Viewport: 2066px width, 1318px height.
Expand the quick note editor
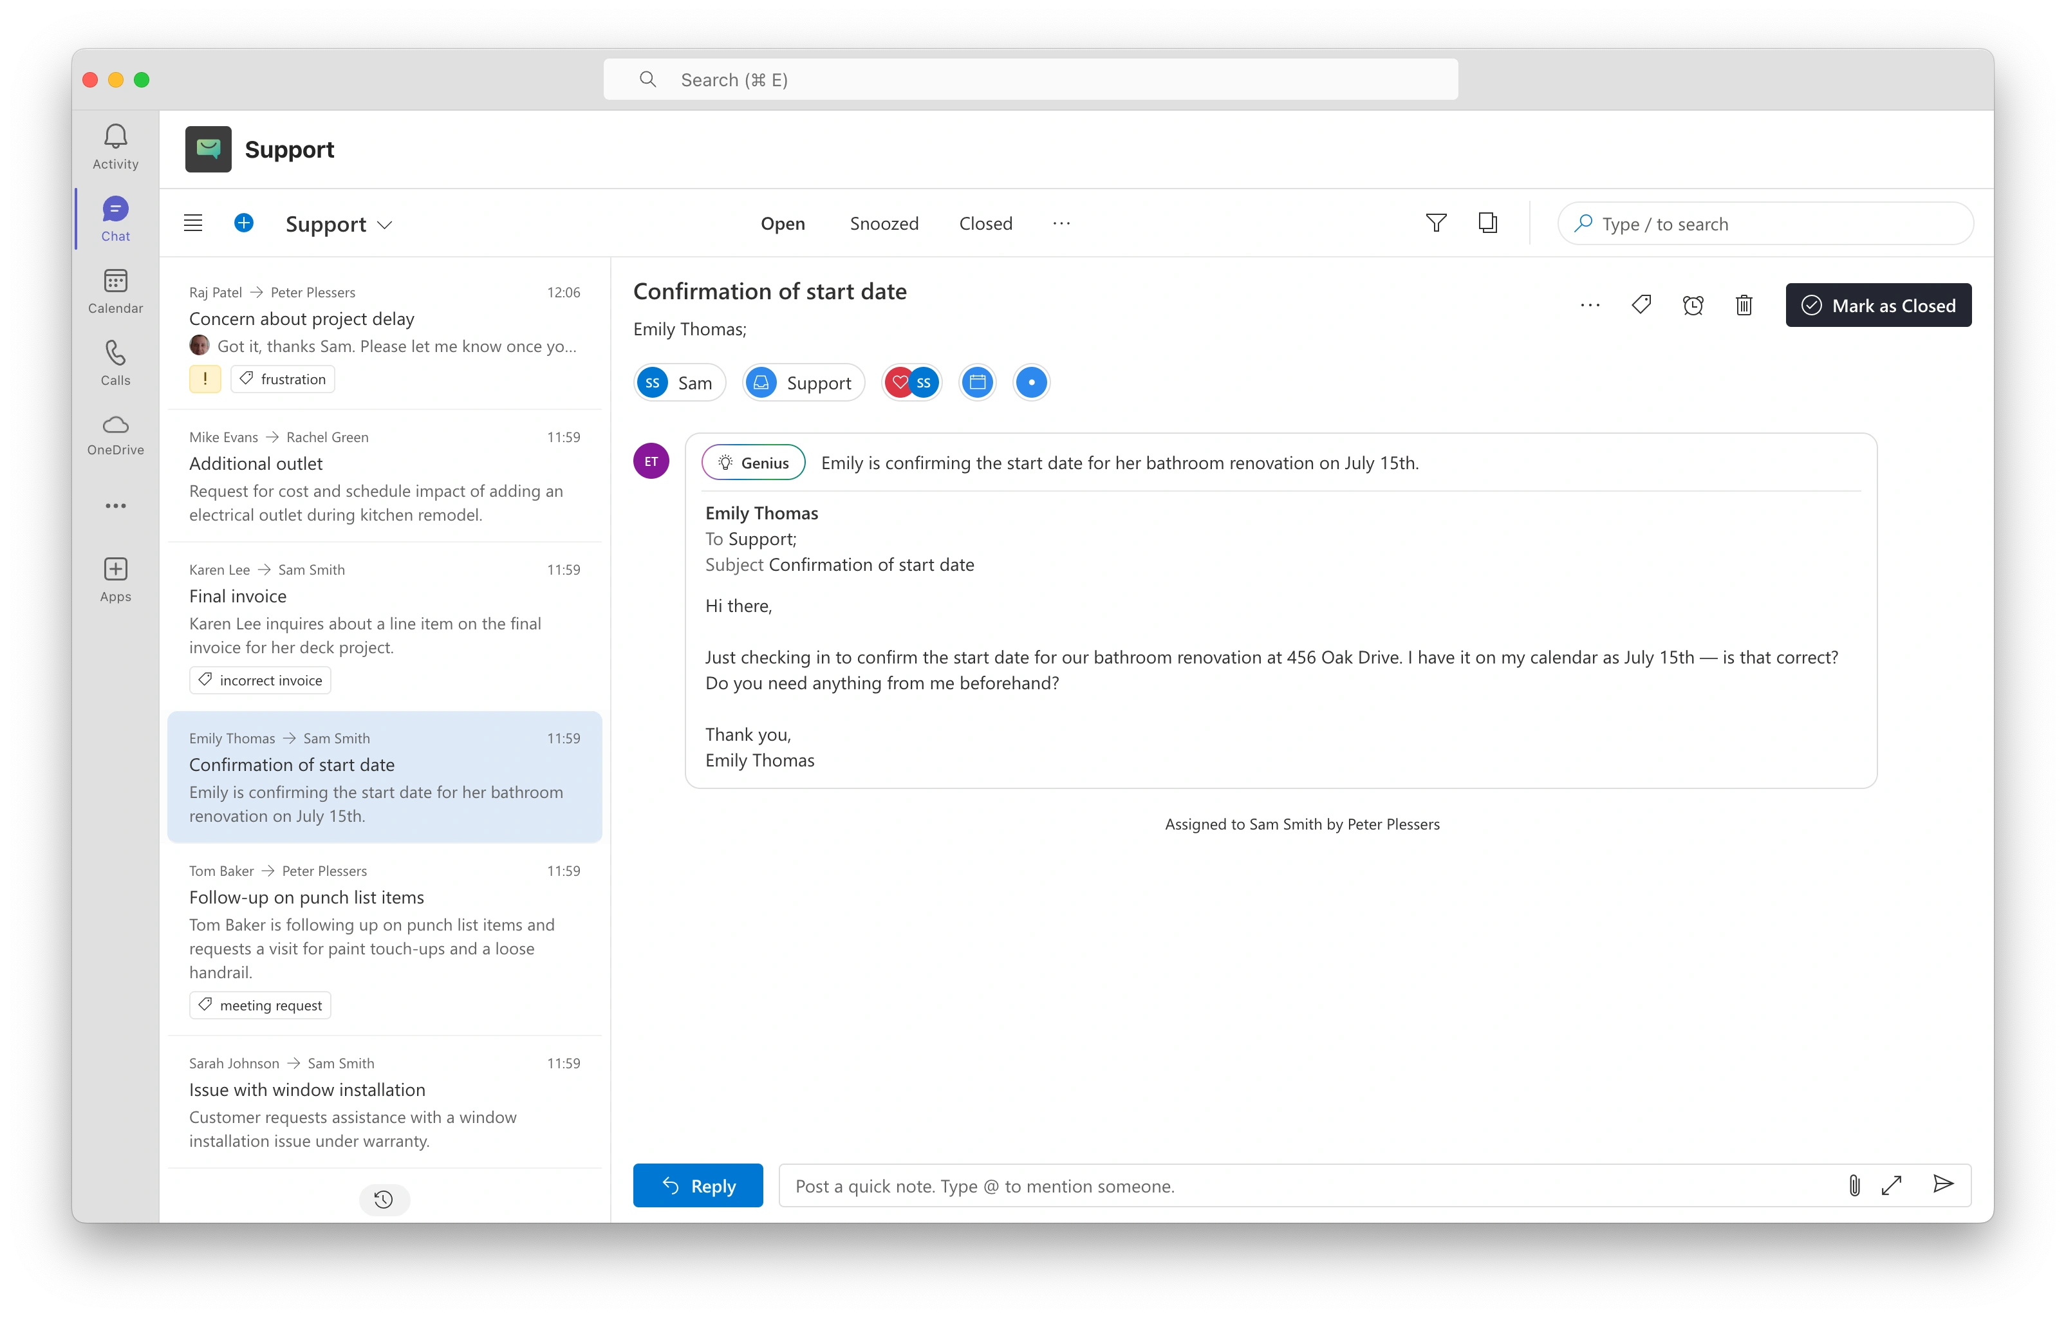coord(1892,1185)
